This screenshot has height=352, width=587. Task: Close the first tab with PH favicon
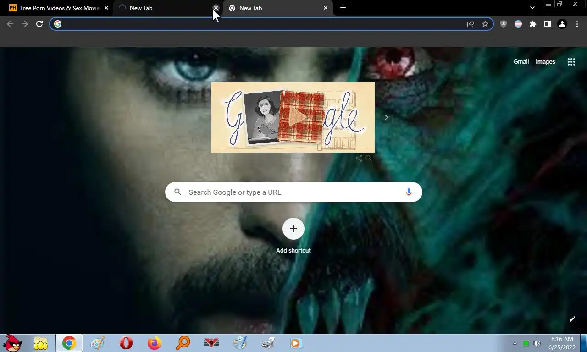coord(106,8)
